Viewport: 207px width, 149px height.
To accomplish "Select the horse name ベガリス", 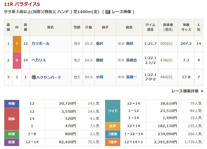I will (x=39, y=60).
